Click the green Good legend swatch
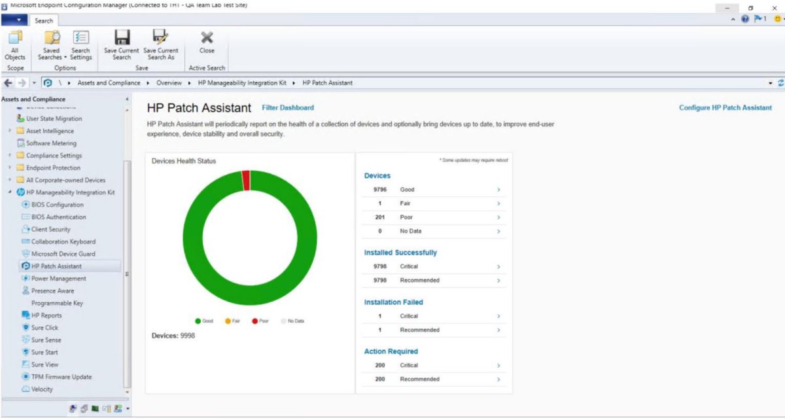Image resolution: width=785 pixels, height=420 pixels. tap(198, 321)
